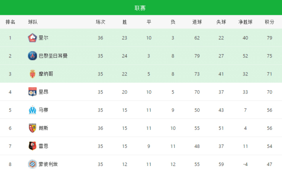Image resolution: width=282 pixels, height=172 pixels.
Task: Click the Lille (里尔) club crest
Action: click(33, 38)
